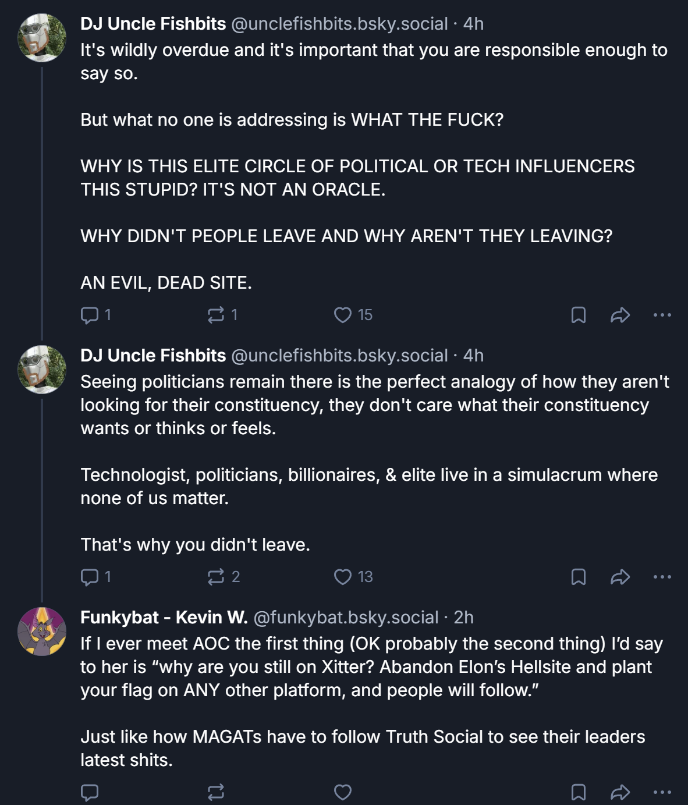688x805 pixels.
Task: Share the 'Seeing politicians remain' post
Action: [620, 577]
